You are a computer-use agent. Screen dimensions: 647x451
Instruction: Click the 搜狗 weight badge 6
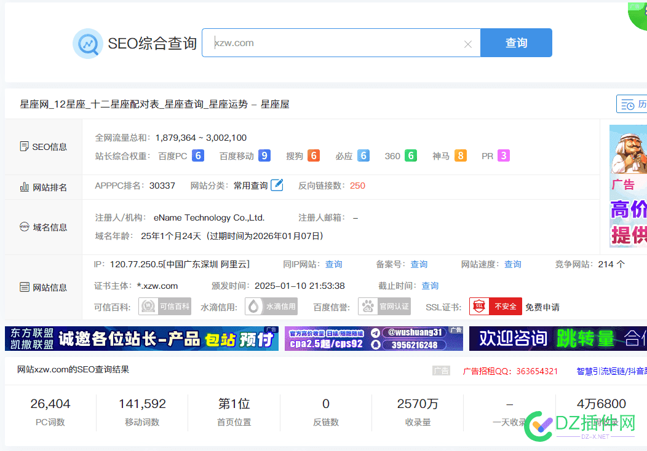point(314,156)
